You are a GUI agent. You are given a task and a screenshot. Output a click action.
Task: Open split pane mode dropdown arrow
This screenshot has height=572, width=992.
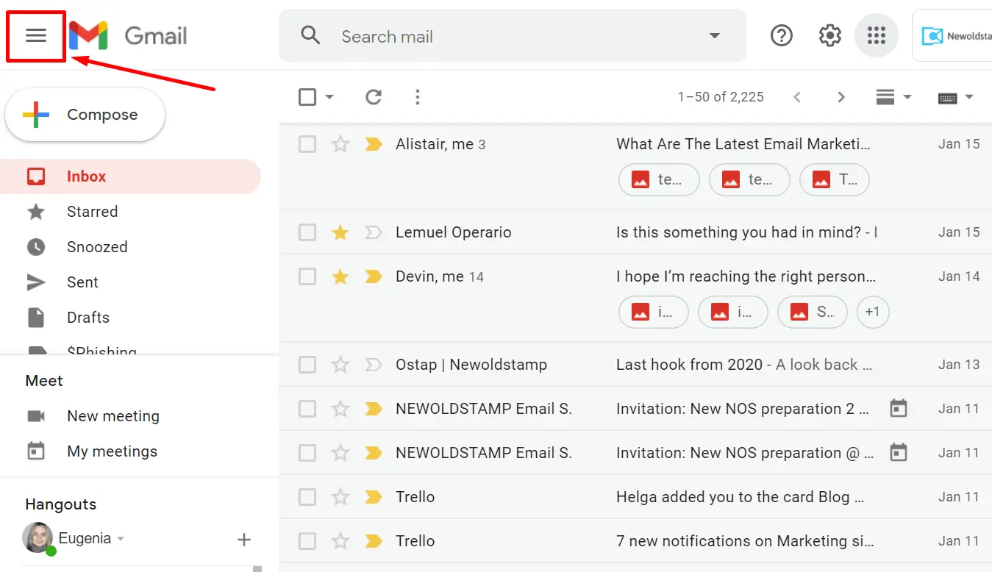907,97
